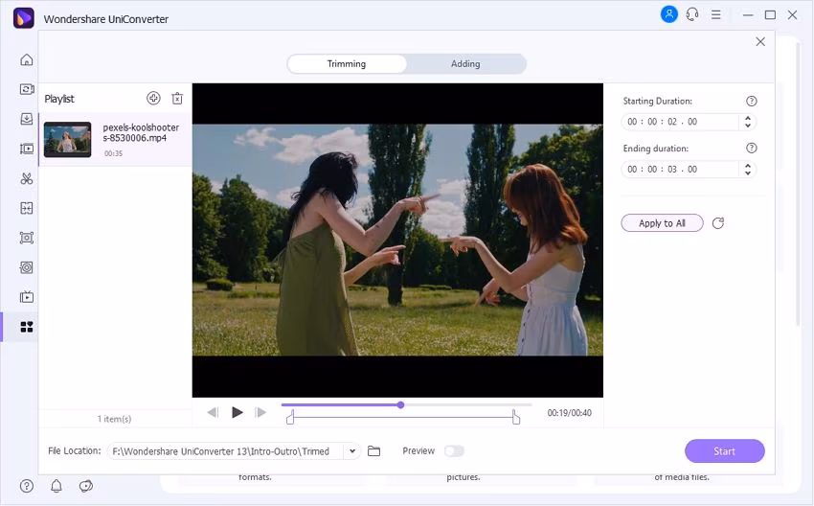Screen dimensions: 814x506
Task: Open the Downloader tool in sidebar
Action: pos(27,119)
